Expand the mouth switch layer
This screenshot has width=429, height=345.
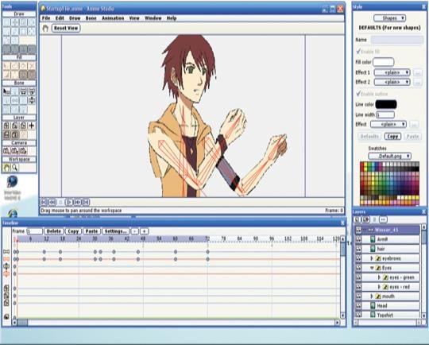[372, 297]
